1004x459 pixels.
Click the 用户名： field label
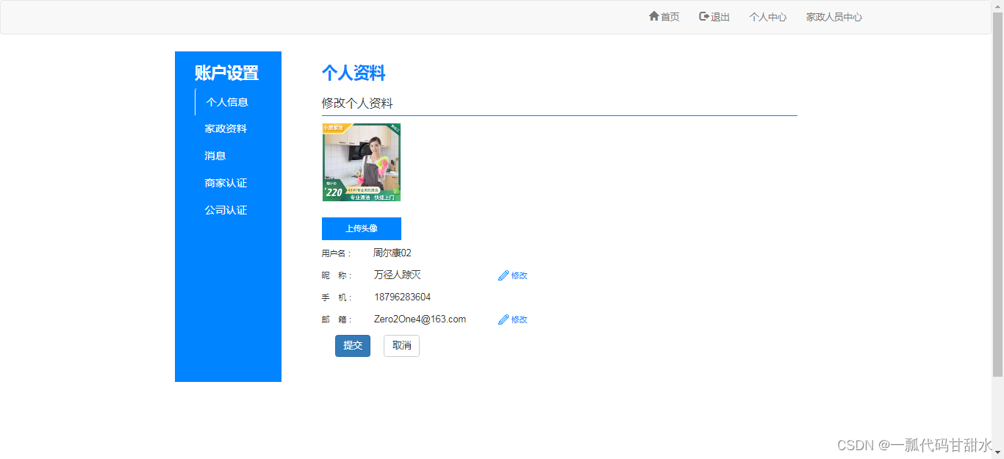337,253
